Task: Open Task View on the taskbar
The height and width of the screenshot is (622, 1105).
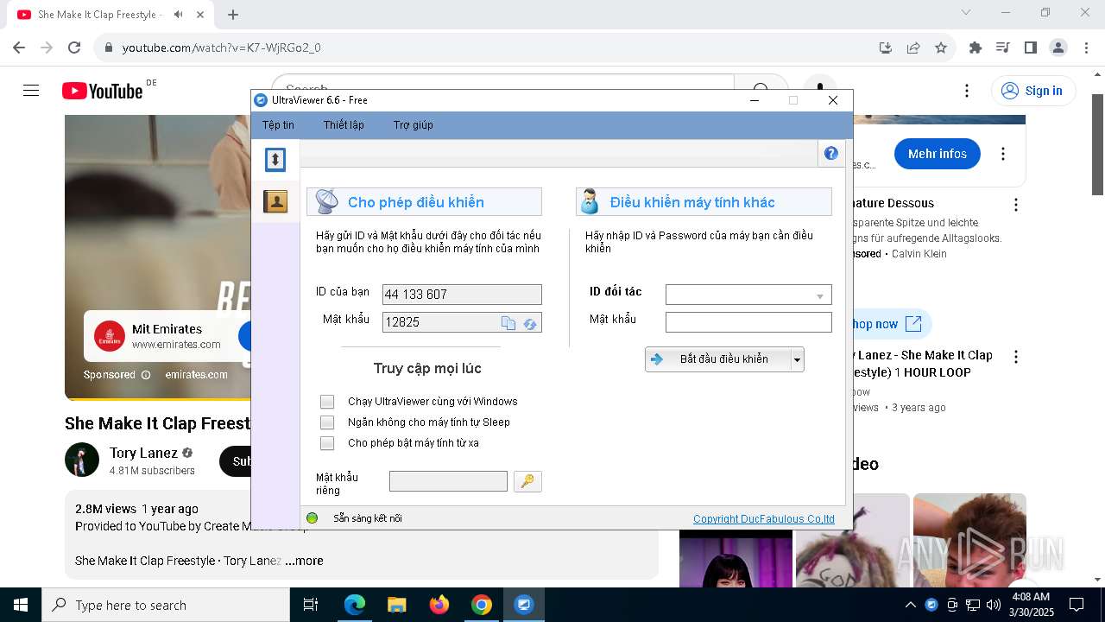Action: pos(311,605)
